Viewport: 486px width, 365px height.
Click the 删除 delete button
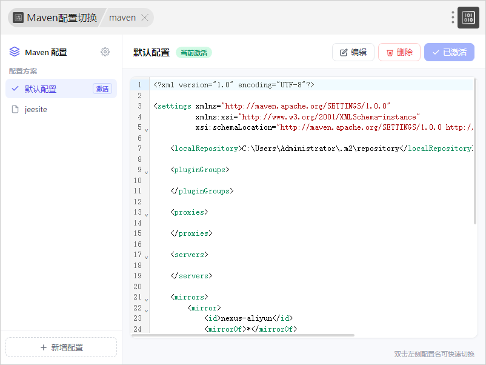coord(399,52)
